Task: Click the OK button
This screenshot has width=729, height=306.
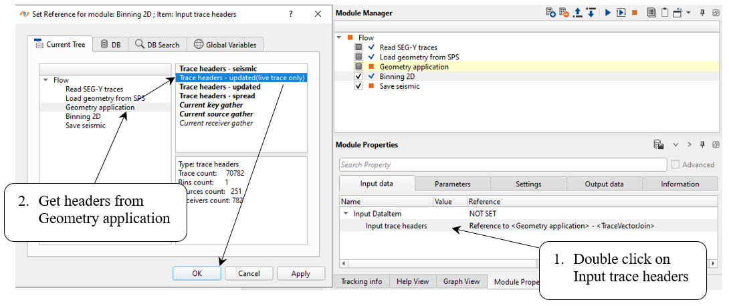Action: 197,273
